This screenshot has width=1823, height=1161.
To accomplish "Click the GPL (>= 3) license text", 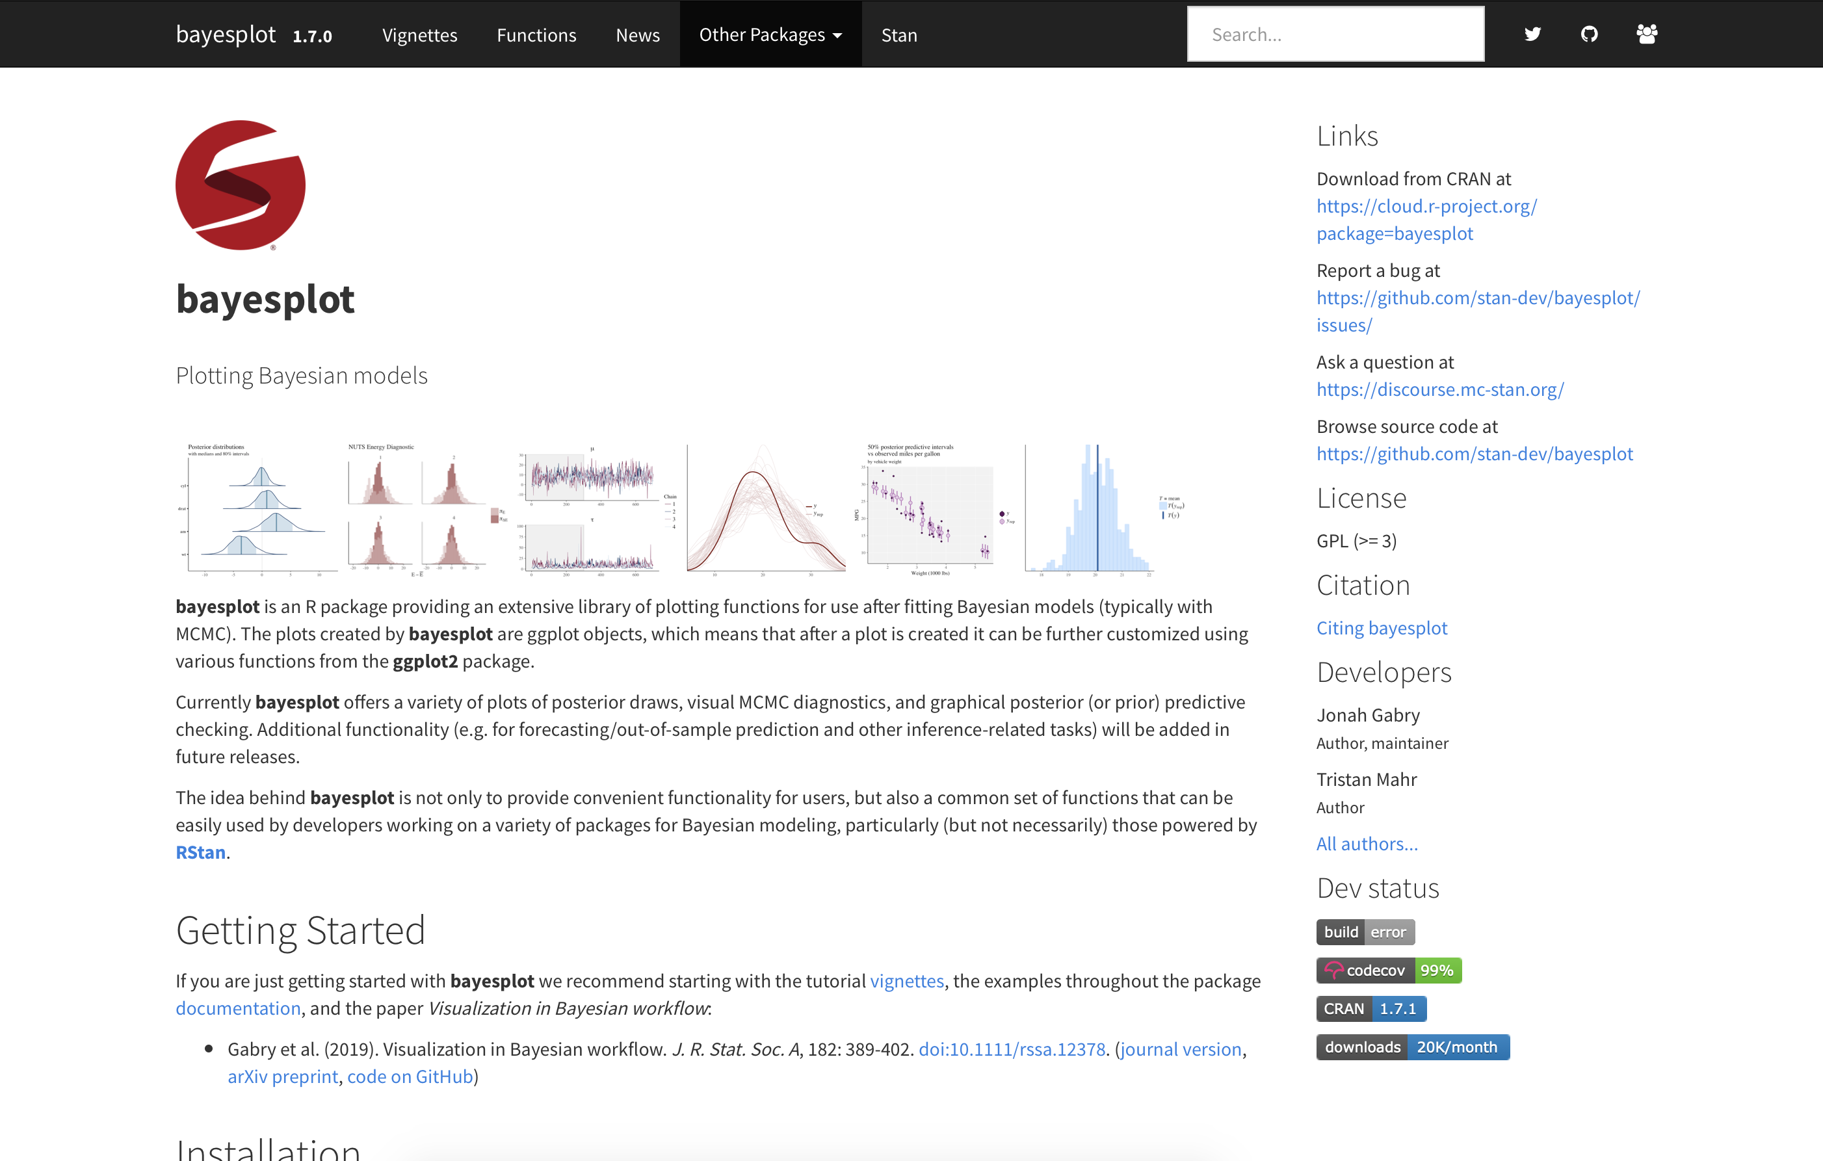I will [x=1357, y=540].
